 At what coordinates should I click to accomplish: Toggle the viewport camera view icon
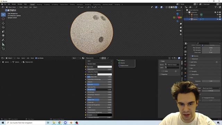181,31
